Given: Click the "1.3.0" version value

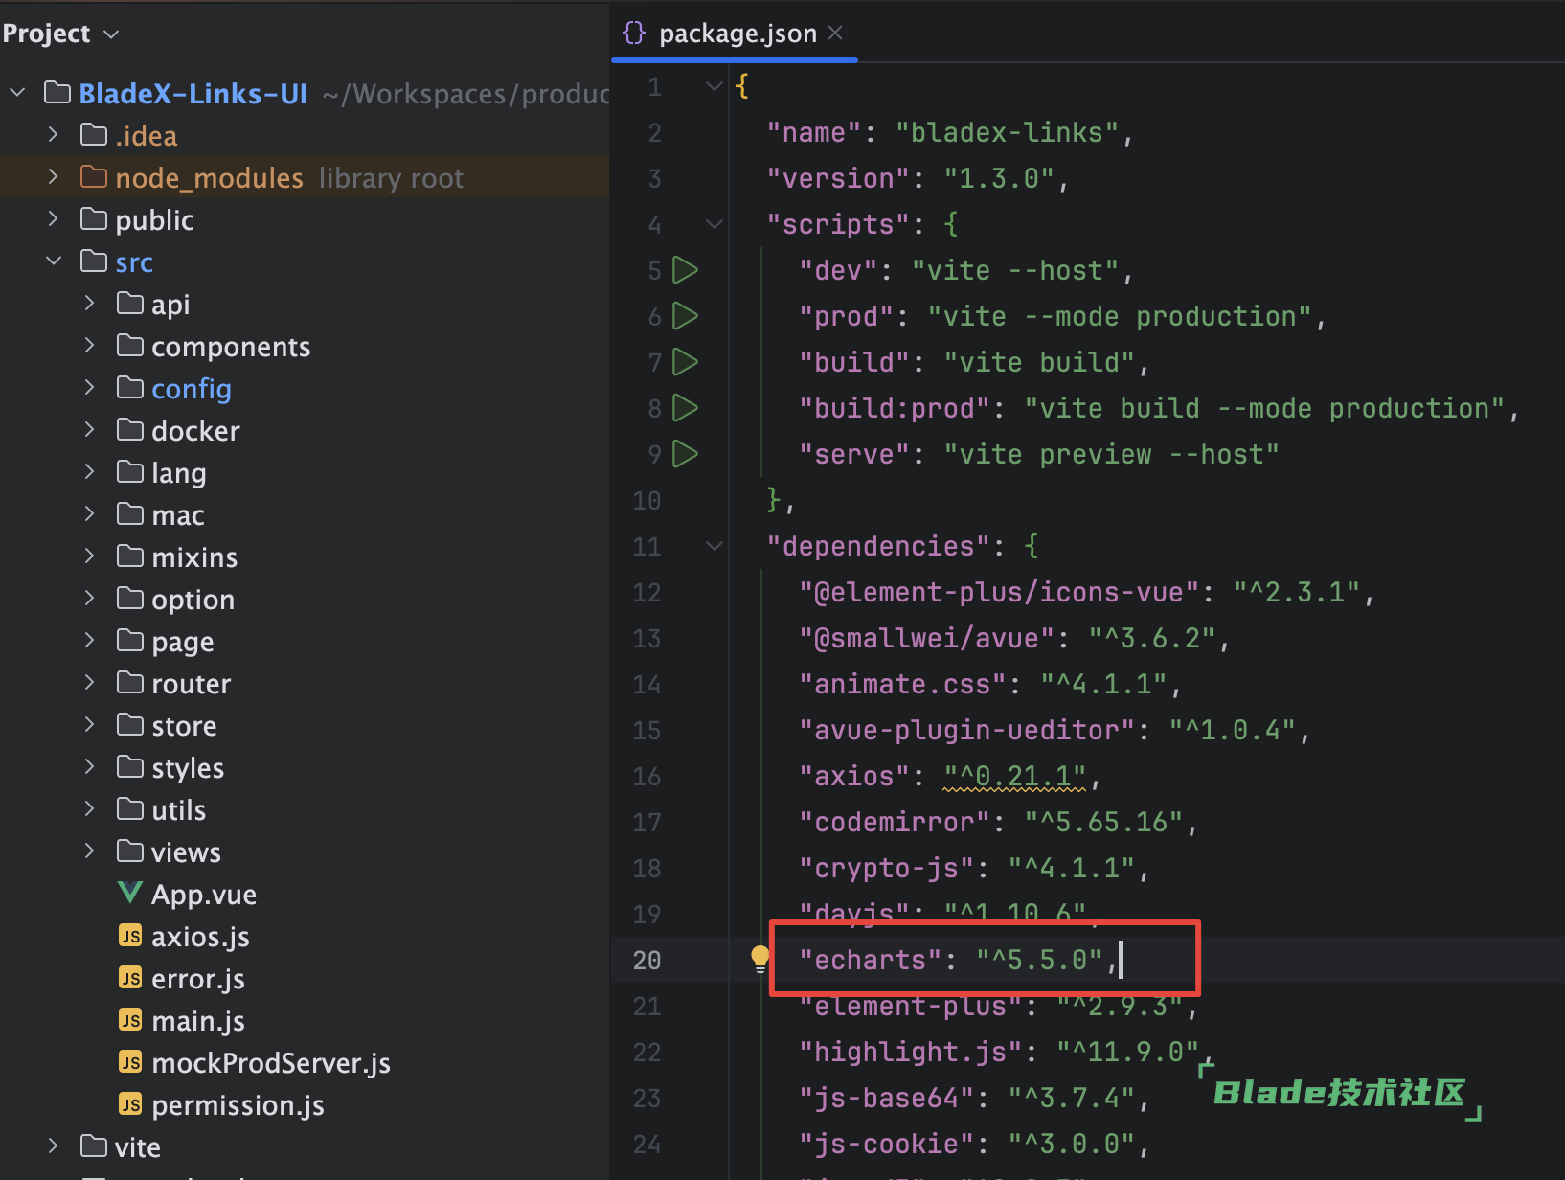Looking at the screenshot, I should pos(999,178).
